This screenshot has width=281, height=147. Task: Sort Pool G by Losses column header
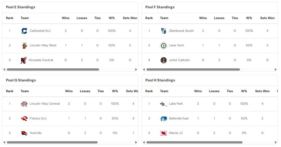pos(85,91)
